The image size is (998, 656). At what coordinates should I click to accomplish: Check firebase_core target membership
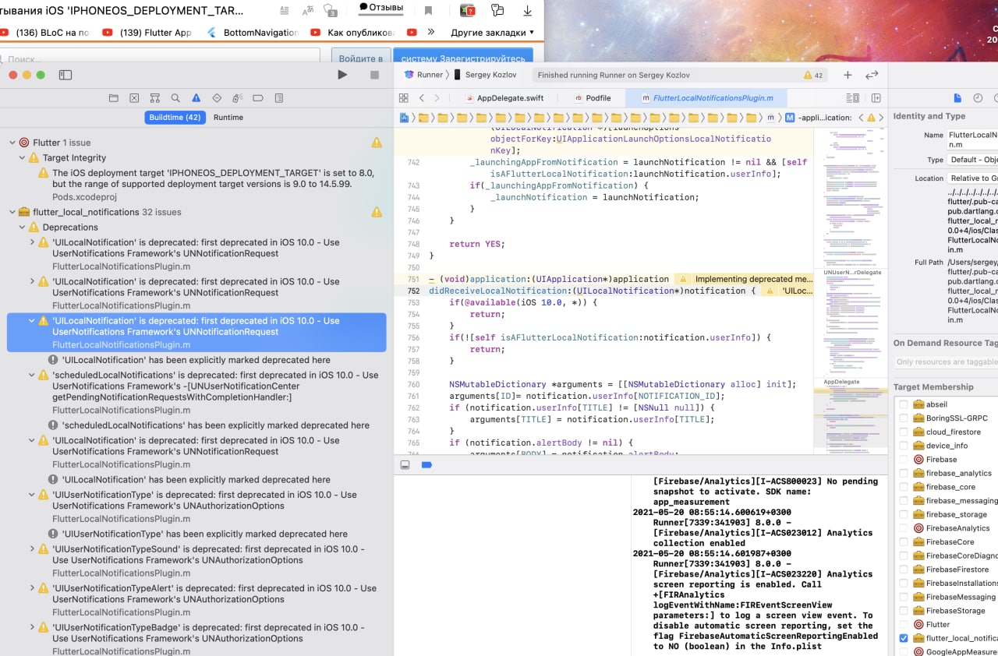point(904,487)
